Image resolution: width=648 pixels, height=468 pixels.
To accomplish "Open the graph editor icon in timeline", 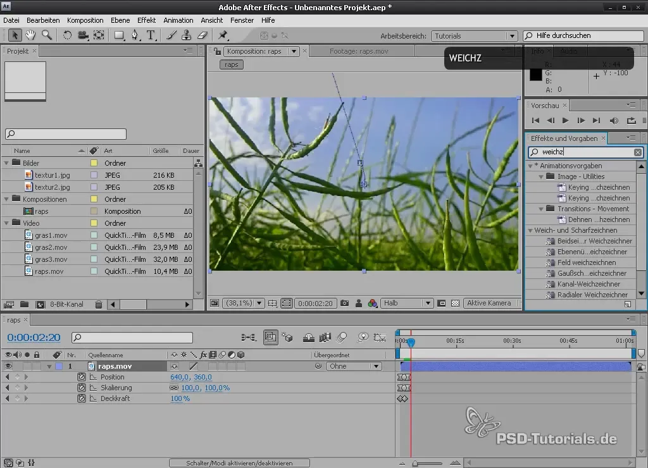I will (x=380, y=338).
